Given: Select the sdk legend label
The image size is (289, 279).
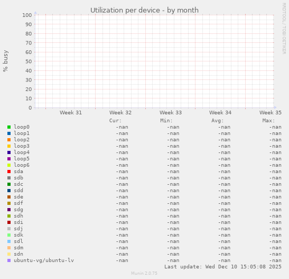Looking at the screenshot, I should [x=18, y=235].
